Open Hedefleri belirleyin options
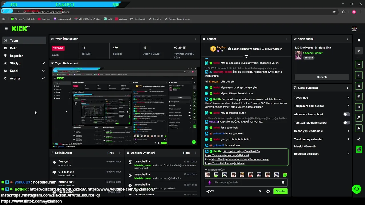 [x=322, y=154]
